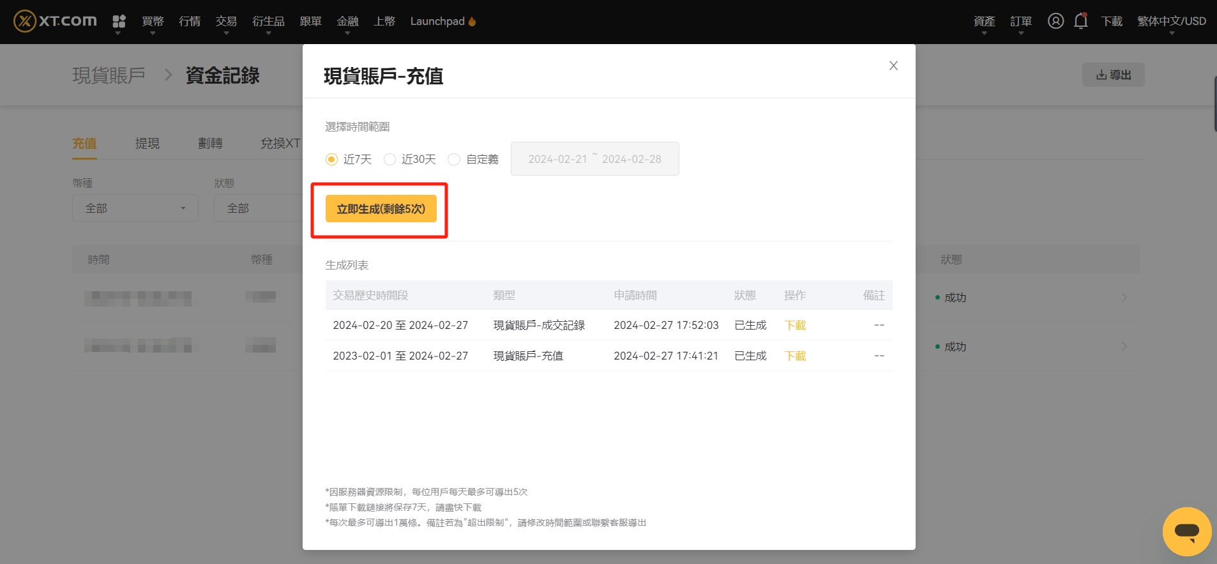
Task: Expand the 衍生品 navigation menu
Action: click(268, 22)
